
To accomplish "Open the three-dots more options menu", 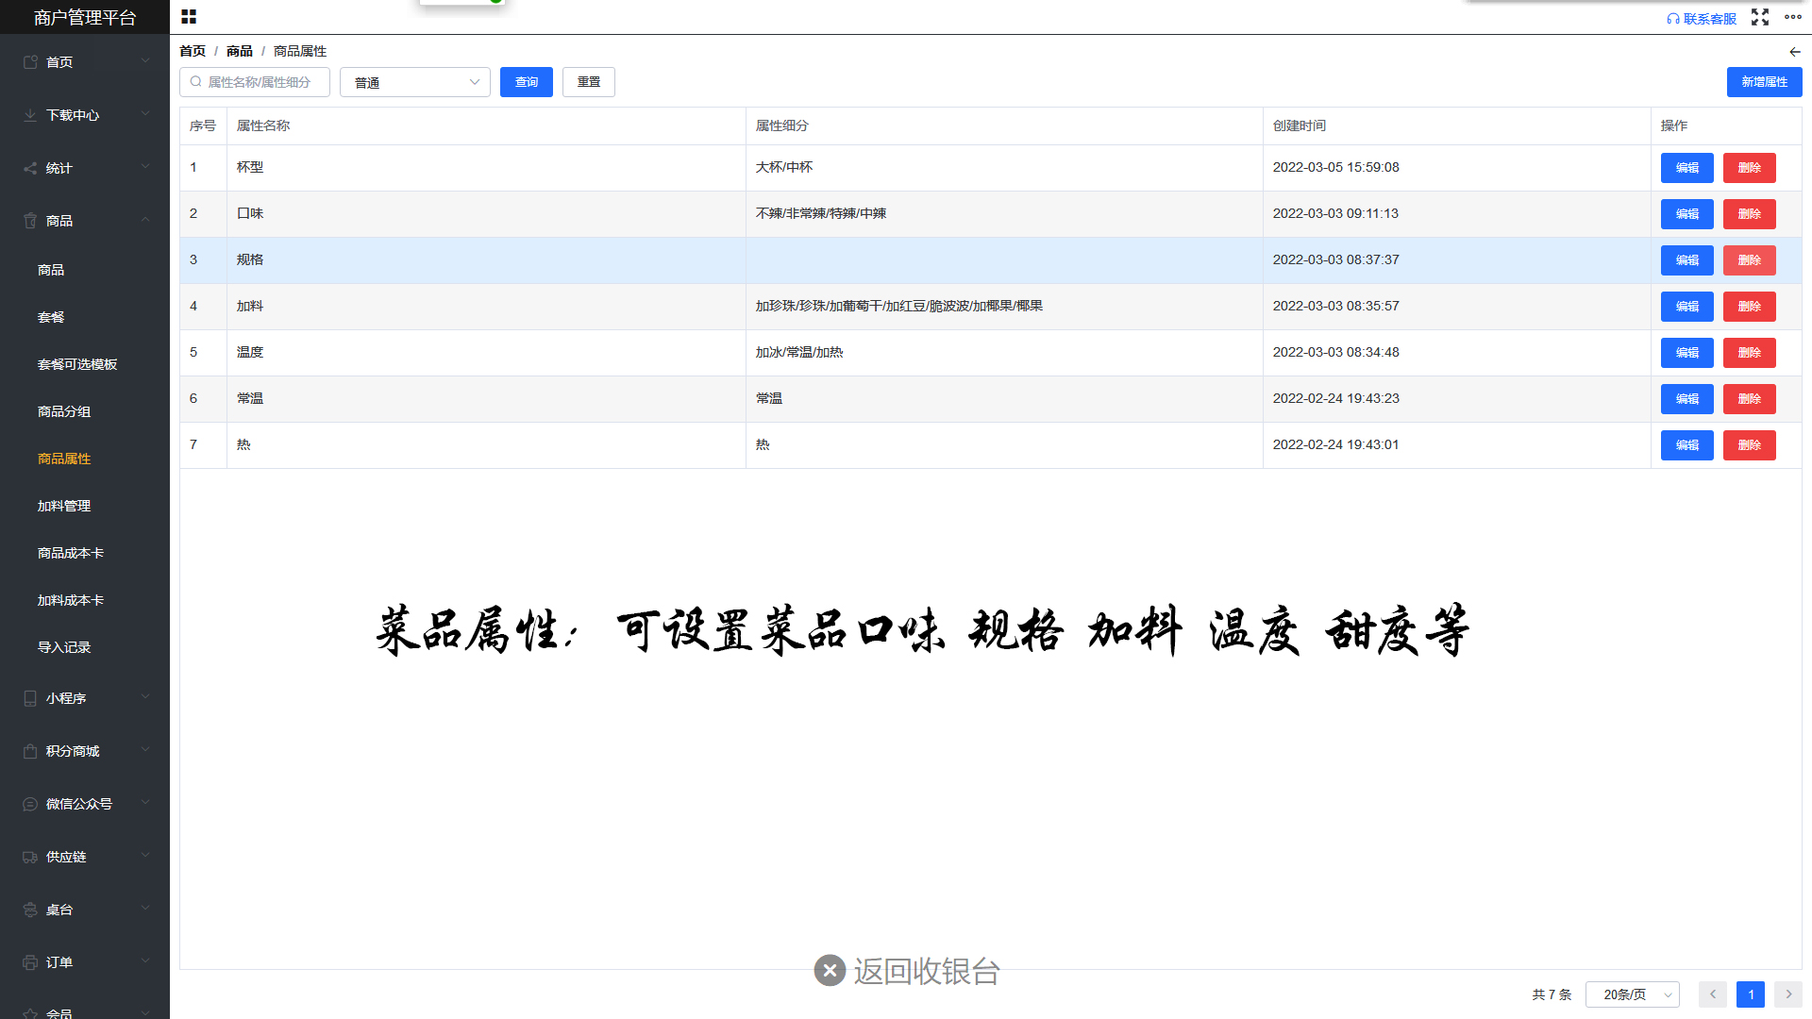I will pos(1793,17).
